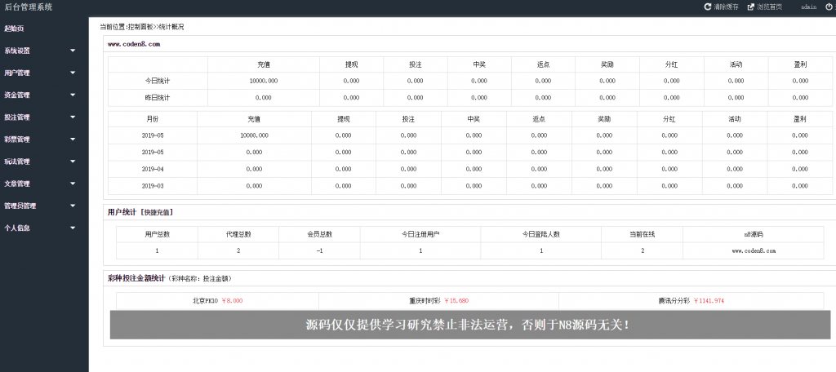Click the admin username
836x372 pixels.
point(808,7)
